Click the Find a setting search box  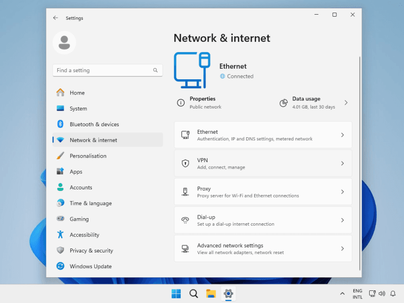click(x=104, y=70)
